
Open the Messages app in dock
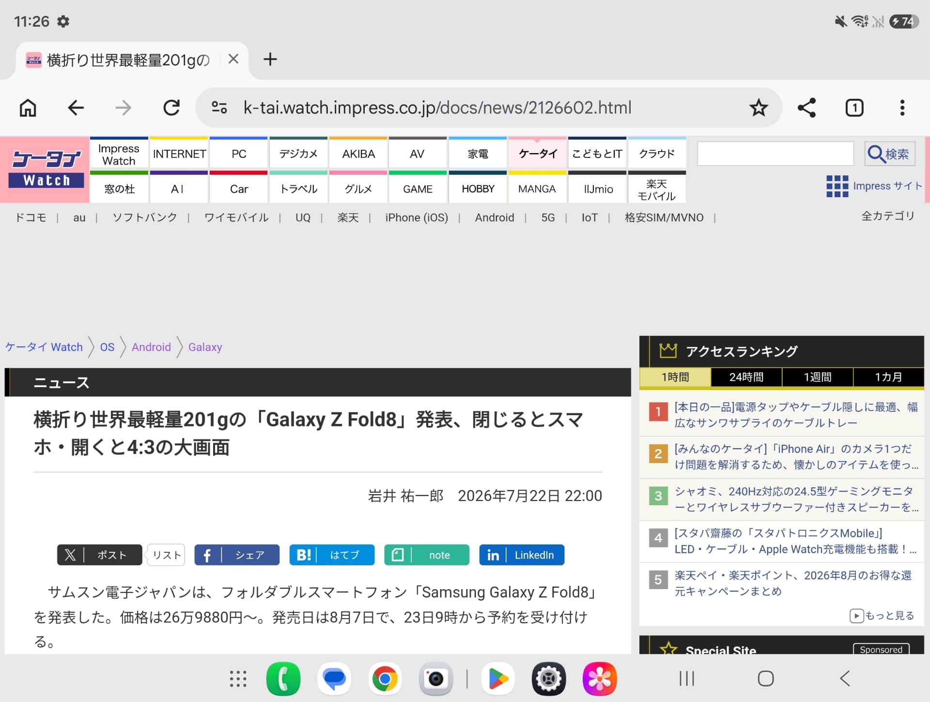pos(334,679)
